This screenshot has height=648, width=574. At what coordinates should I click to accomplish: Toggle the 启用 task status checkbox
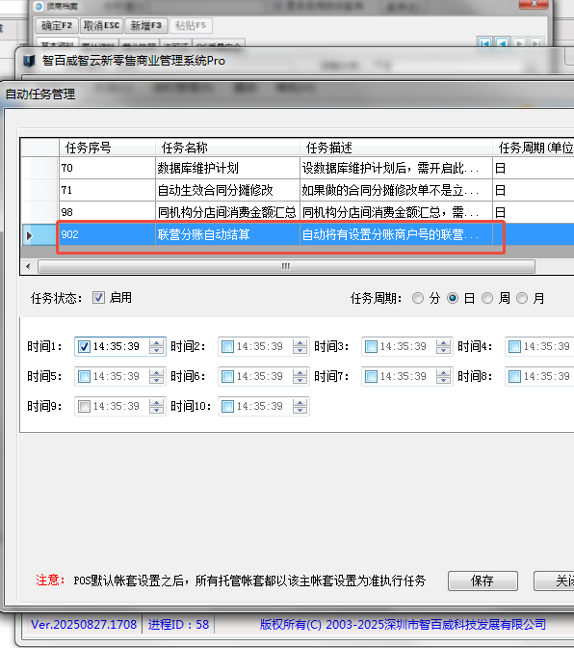(98, 298)
